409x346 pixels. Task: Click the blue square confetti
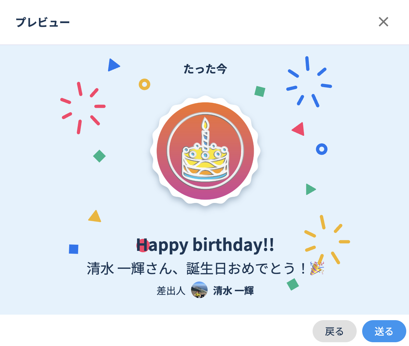pyautogui.click(x=74, y=249)
